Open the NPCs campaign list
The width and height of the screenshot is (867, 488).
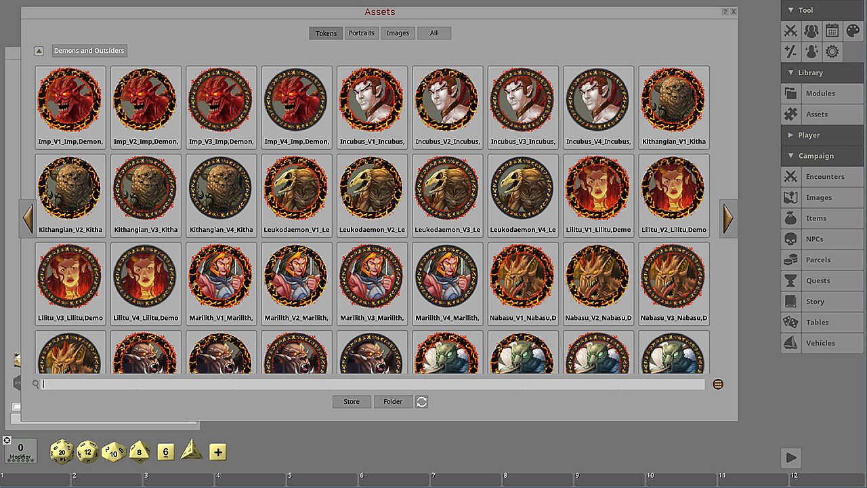pyautogui.click(x=832, y=239)
